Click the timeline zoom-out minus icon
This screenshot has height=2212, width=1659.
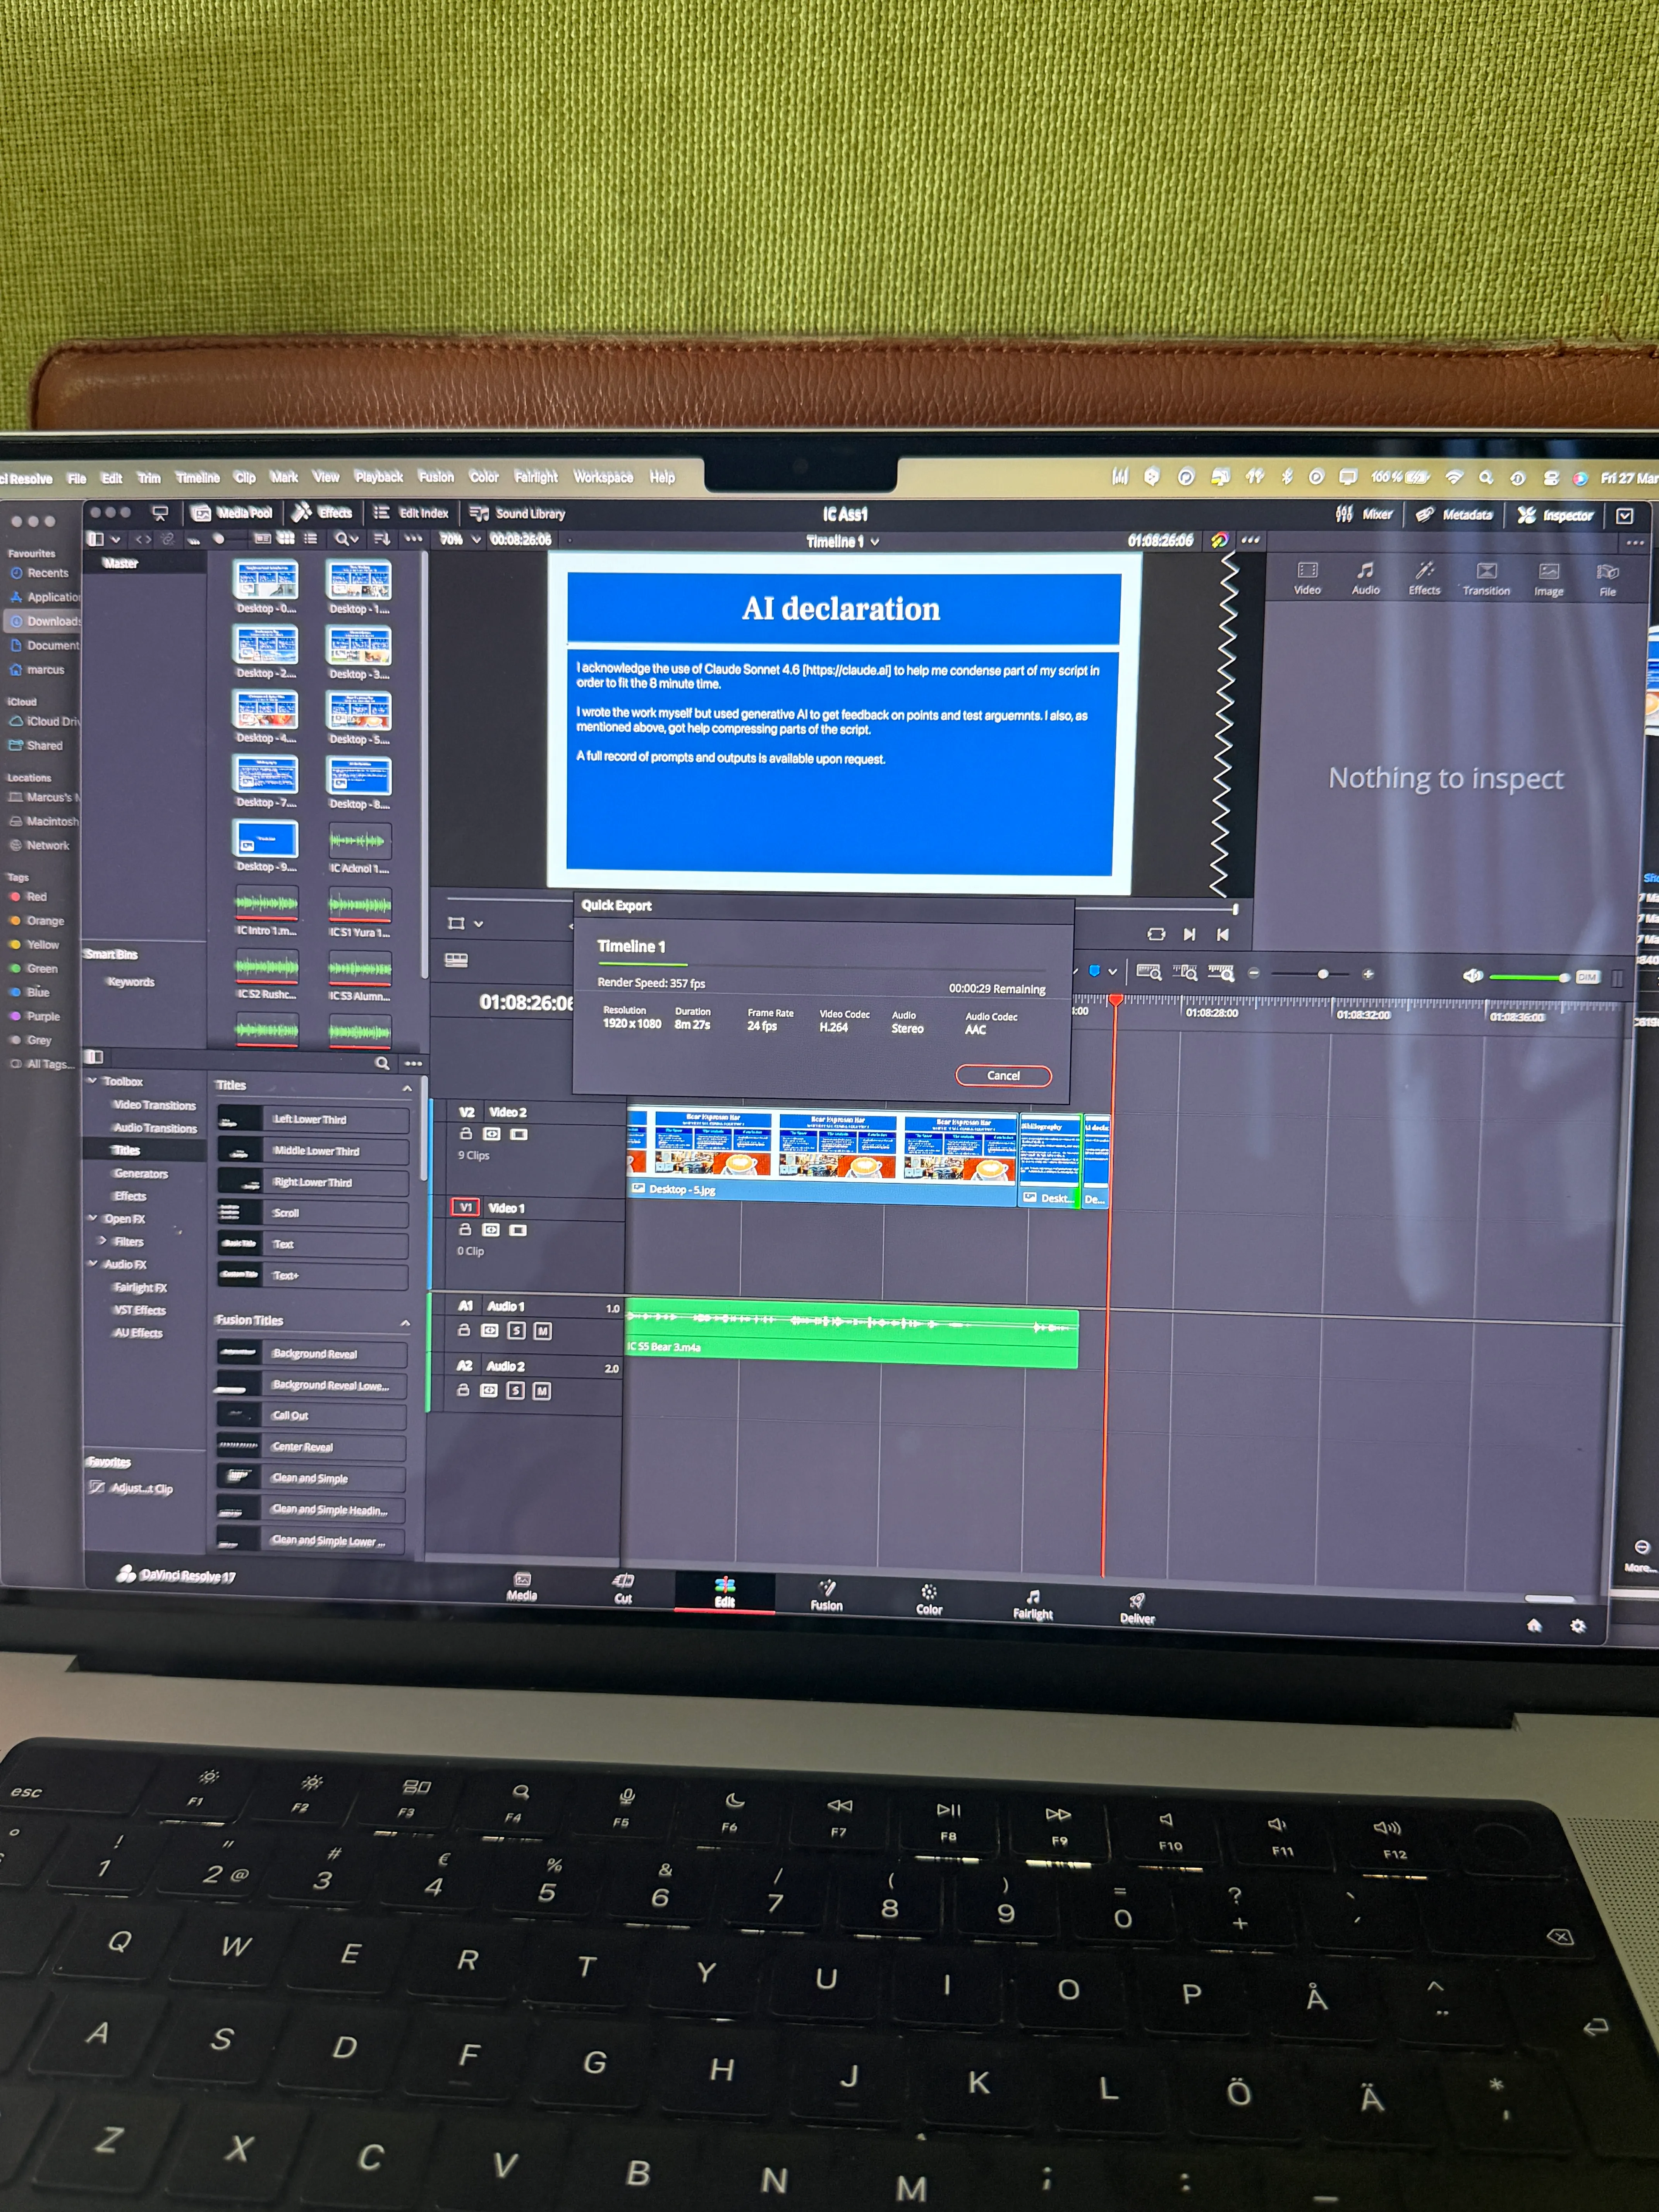(x=1253, y=973)
